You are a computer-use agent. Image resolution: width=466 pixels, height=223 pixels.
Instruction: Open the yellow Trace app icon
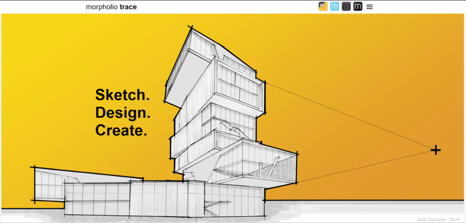click(x=323, y=6)
